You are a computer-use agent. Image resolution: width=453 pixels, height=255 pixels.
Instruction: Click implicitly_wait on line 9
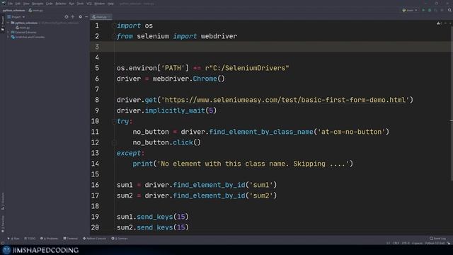coord(175,110)
